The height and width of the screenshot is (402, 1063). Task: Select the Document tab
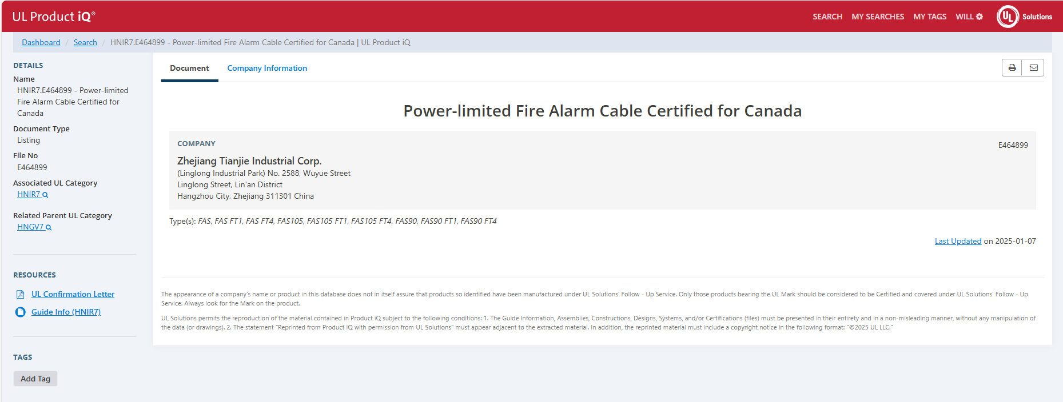[x=189, y=68]
